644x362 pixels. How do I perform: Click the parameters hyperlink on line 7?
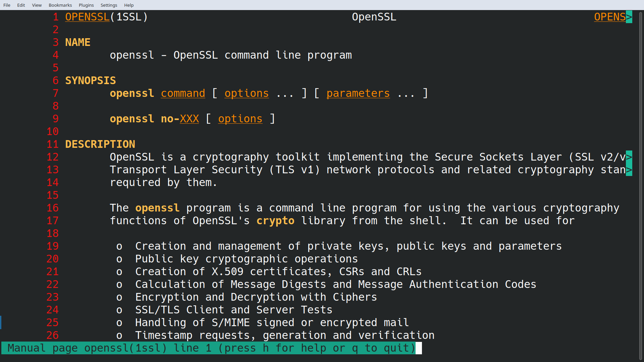[x=358, y=93]
